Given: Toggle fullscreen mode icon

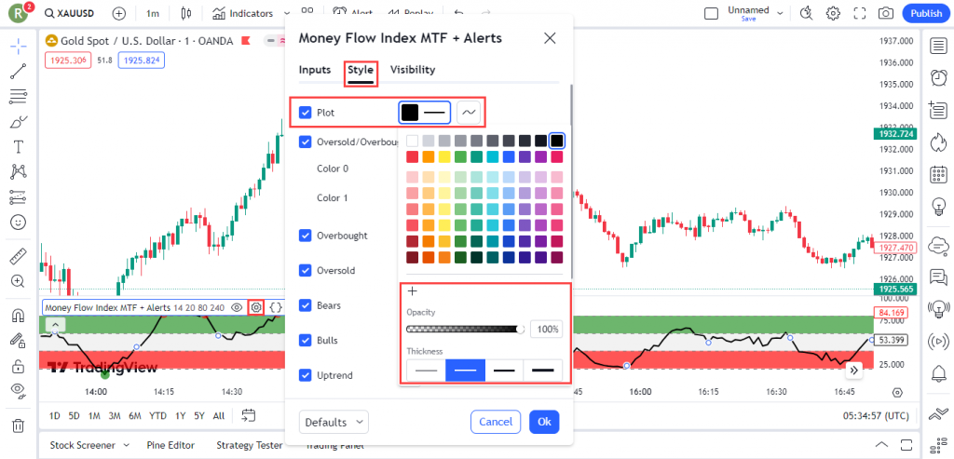Looking at the screenshot, I should pos(860,13).
